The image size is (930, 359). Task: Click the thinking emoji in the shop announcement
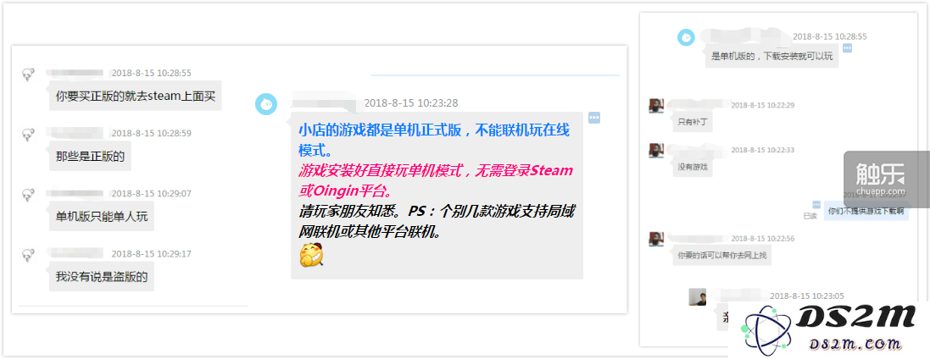(x=311, y=255)
